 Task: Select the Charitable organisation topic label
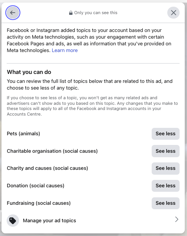point(52,151)
